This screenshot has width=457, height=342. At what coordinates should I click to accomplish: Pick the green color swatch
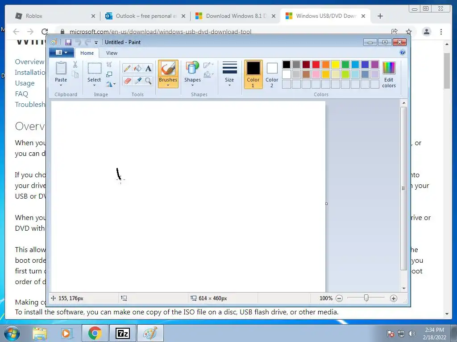[x=345, y=65]
